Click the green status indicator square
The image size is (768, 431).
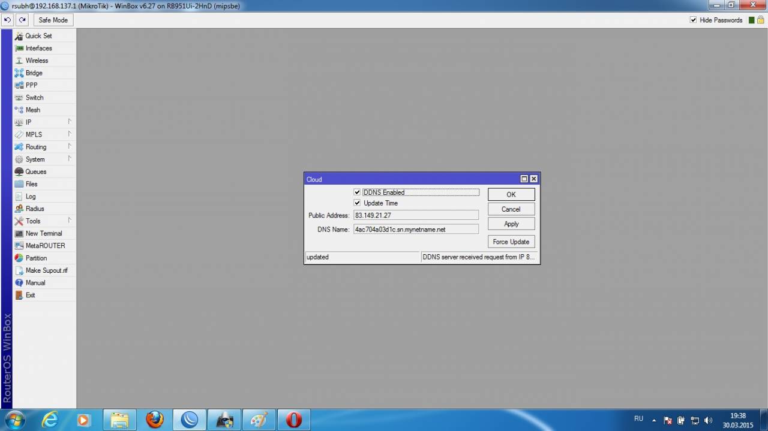pyautogui.click(x=751, y=20)
